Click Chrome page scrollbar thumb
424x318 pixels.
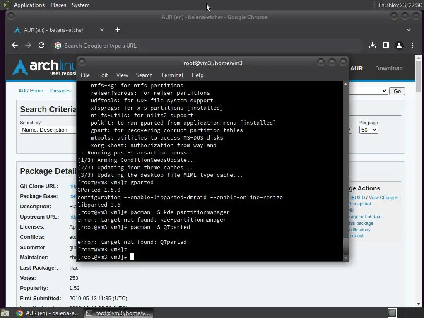coord(418,76)
